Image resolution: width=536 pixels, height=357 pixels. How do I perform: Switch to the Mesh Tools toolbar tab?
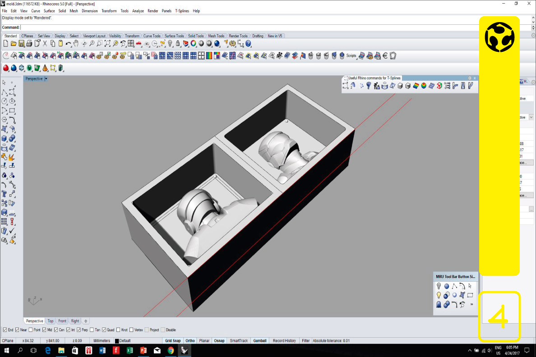(216, 36)
